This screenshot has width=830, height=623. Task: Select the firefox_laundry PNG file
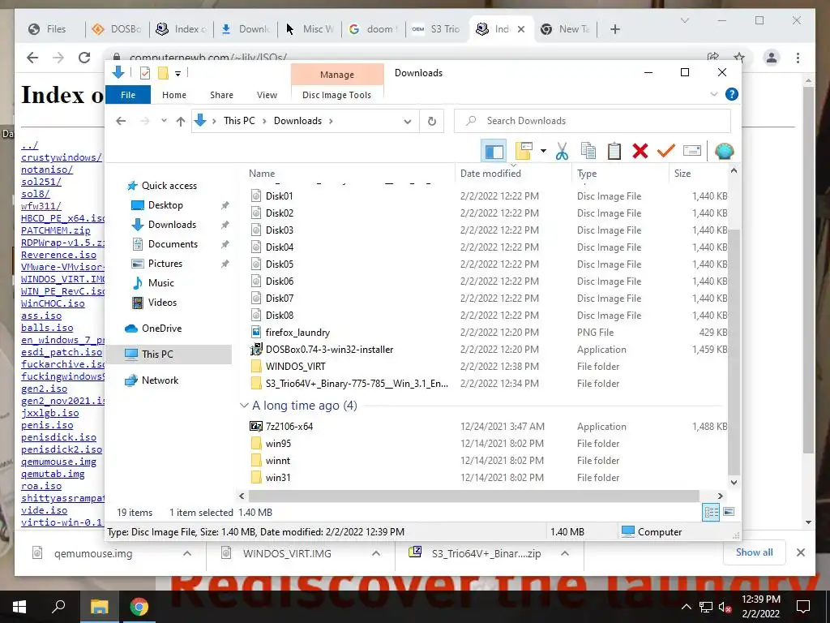297,332
